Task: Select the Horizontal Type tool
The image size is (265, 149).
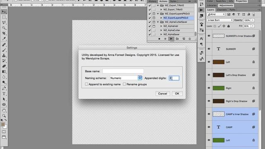Action: coord(4,94)
